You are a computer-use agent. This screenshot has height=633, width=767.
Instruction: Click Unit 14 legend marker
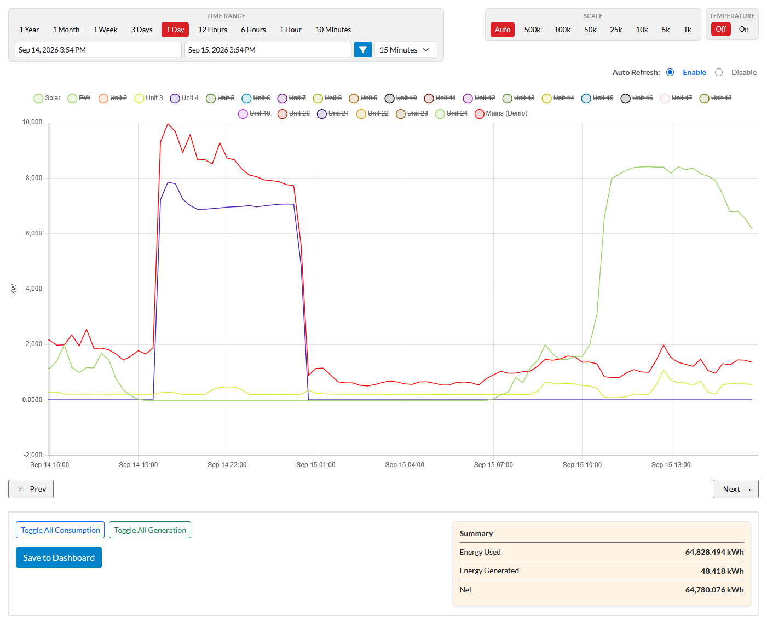[x=547, y=99]
